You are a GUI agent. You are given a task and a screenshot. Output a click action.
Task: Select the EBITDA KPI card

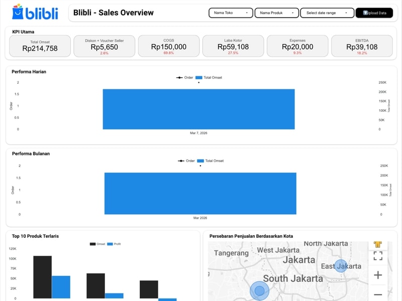(362, 46)
